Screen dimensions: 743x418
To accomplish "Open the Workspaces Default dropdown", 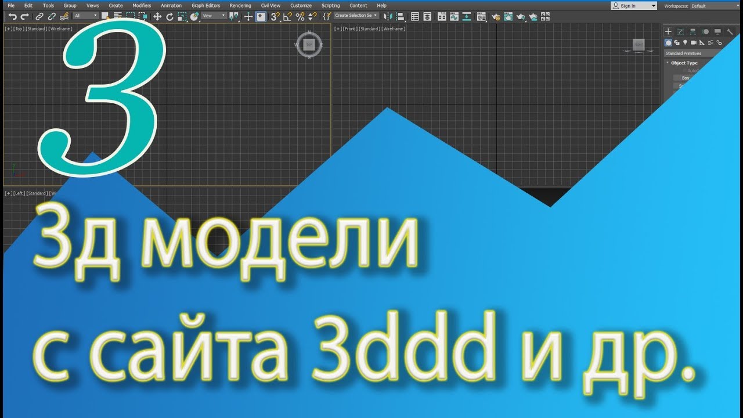I will tap(714, 6).
